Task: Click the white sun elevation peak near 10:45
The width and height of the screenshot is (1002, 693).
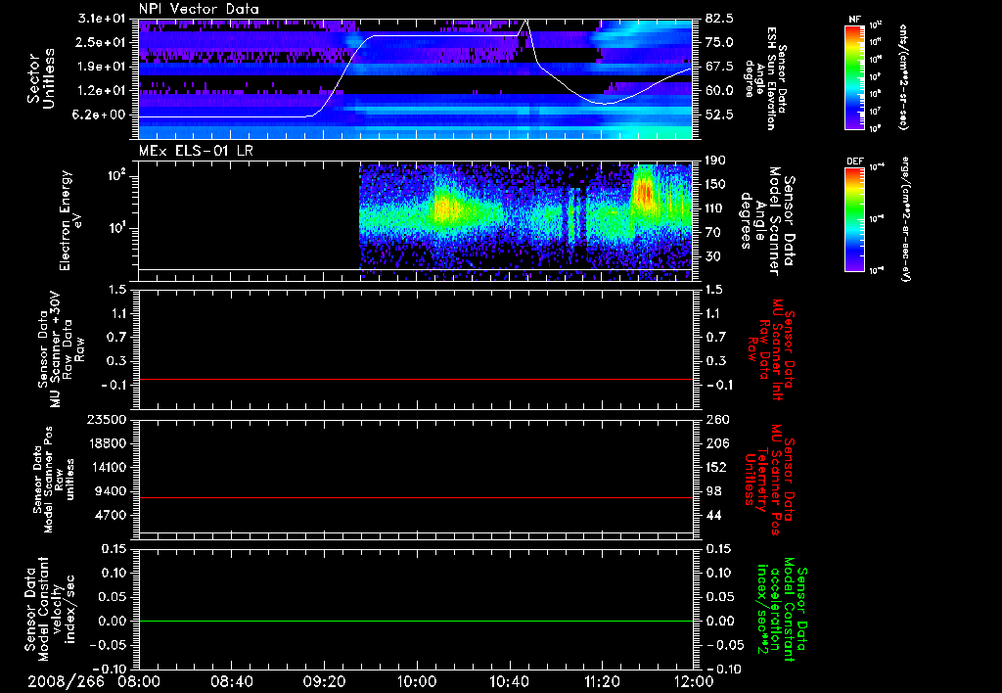Action: tap(525, 22)
